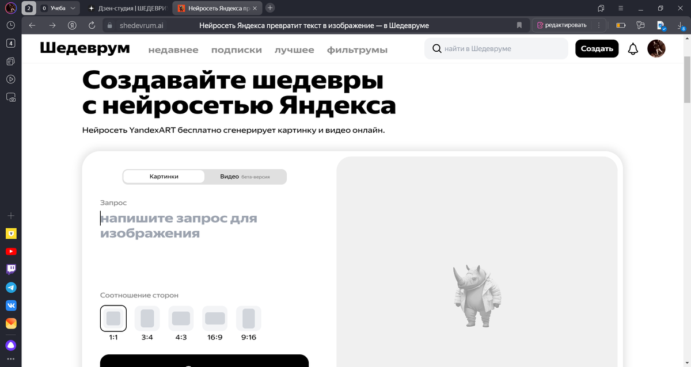Open notifications bell
This screenshot has height=367, width=691.
point(633,49)
